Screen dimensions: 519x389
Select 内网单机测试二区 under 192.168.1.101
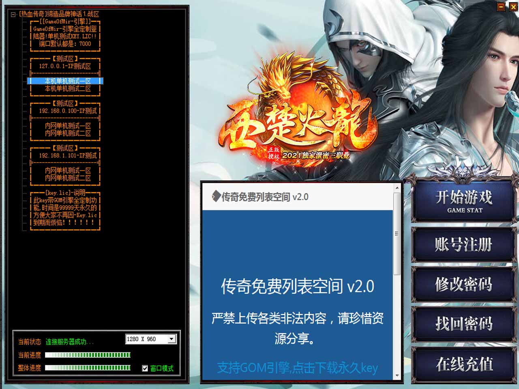[x=68, y=178]
